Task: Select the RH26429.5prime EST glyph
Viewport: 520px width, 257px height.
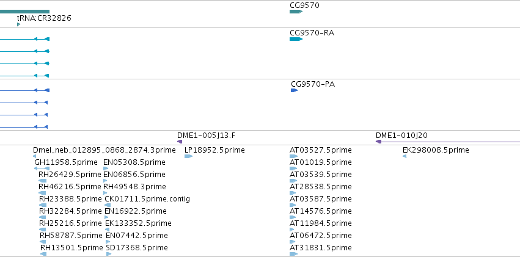Action: pyautogui.click(x=42, y=181)
